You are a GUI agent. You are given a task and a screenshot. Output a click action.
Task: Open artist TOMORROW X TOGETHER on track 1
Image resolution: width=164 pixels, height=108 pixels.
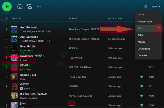35,31
